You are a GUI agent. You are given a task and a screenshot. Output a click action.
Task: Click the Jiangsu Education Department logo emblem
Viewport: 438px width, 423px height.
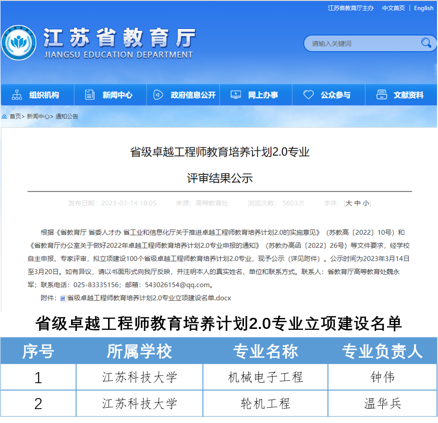19,43
